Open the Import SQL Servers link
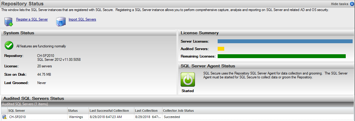Screen dimensions: 355x121 click(x=82, y=19)
